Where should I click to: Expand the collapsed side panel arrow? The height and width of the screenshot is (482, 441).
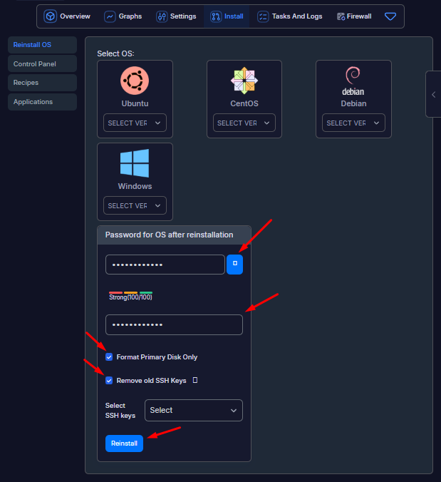point(433,94)
